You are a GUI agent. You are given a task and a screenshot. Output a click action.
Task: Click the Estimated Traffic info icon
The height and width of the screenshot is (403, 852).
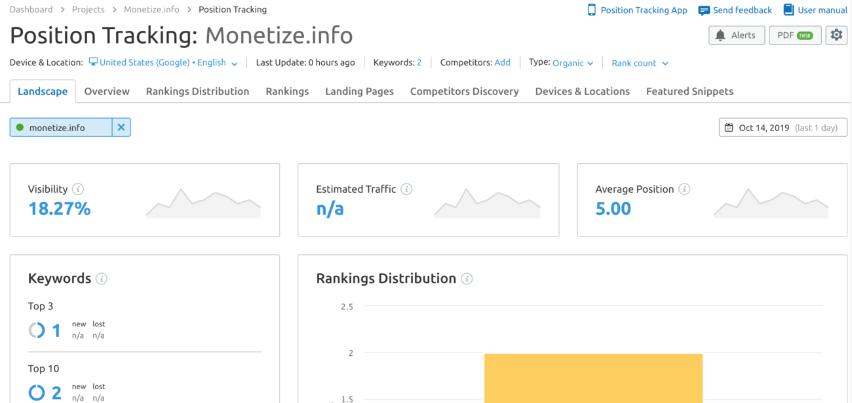406,189
